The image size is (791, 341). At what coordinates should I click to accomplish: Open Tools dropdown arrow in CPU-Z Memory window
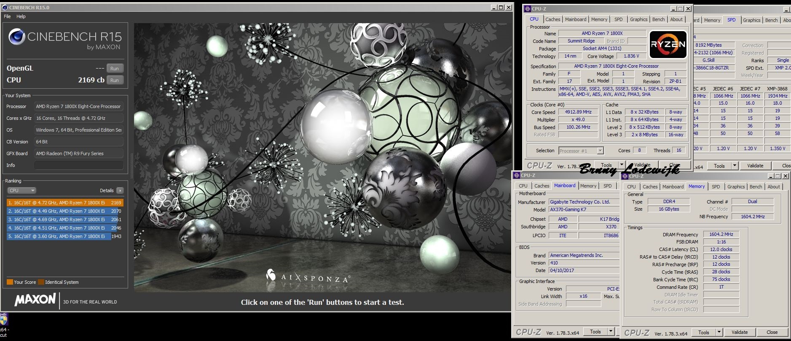click(x=719, y=332)
